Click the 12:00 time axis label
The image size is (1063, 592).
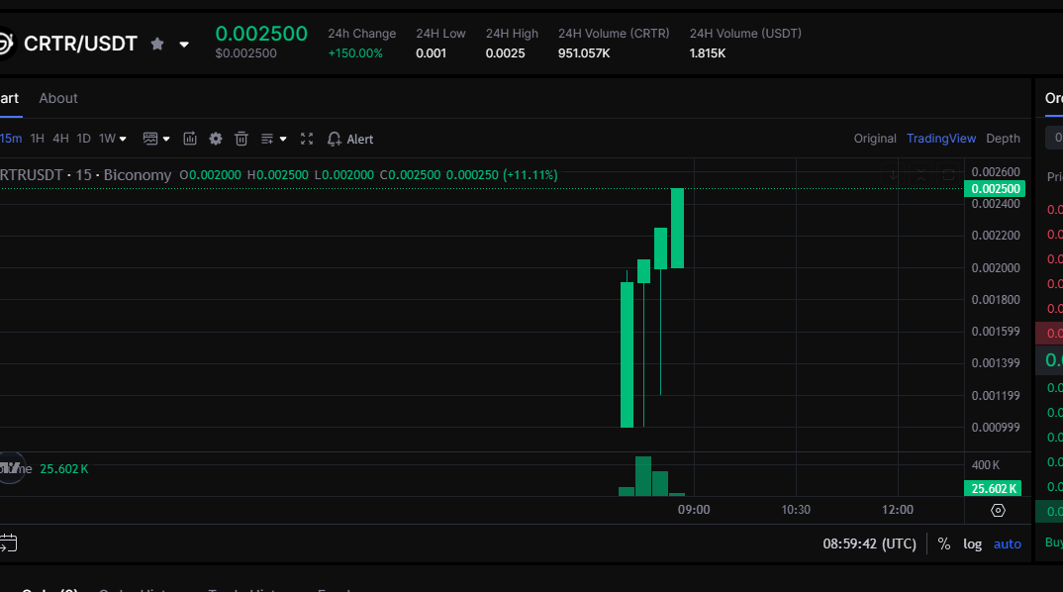tap(897, 510)
